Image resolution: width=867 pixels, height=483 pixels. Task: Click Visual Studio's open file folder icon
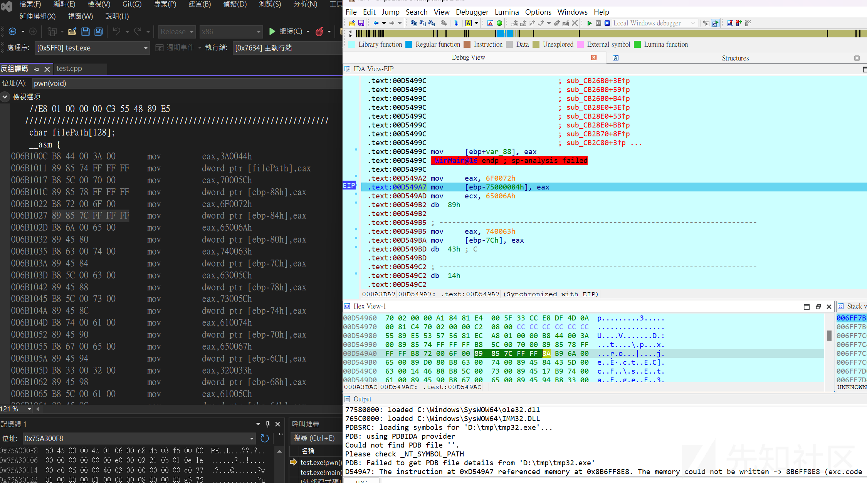click(x=72, y=32)
